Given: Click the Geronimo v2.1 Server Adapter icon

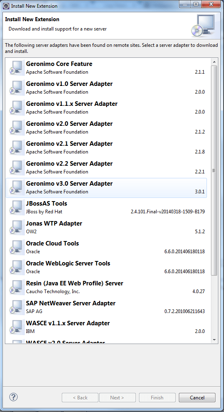Looking at the screenshot, I should click(16, 148).
